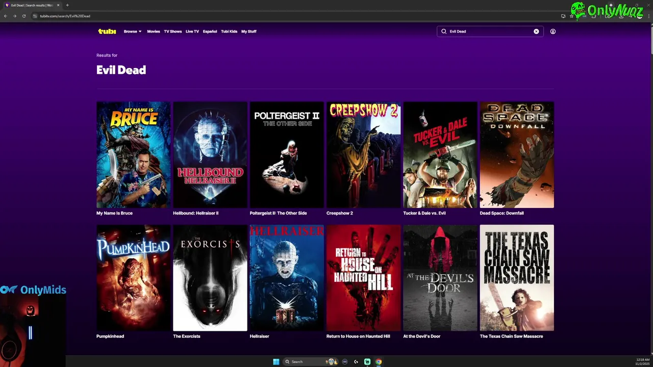Open the My Name Is Bruce poster
Screen dimensions: 653x367
tap(134, 155)
